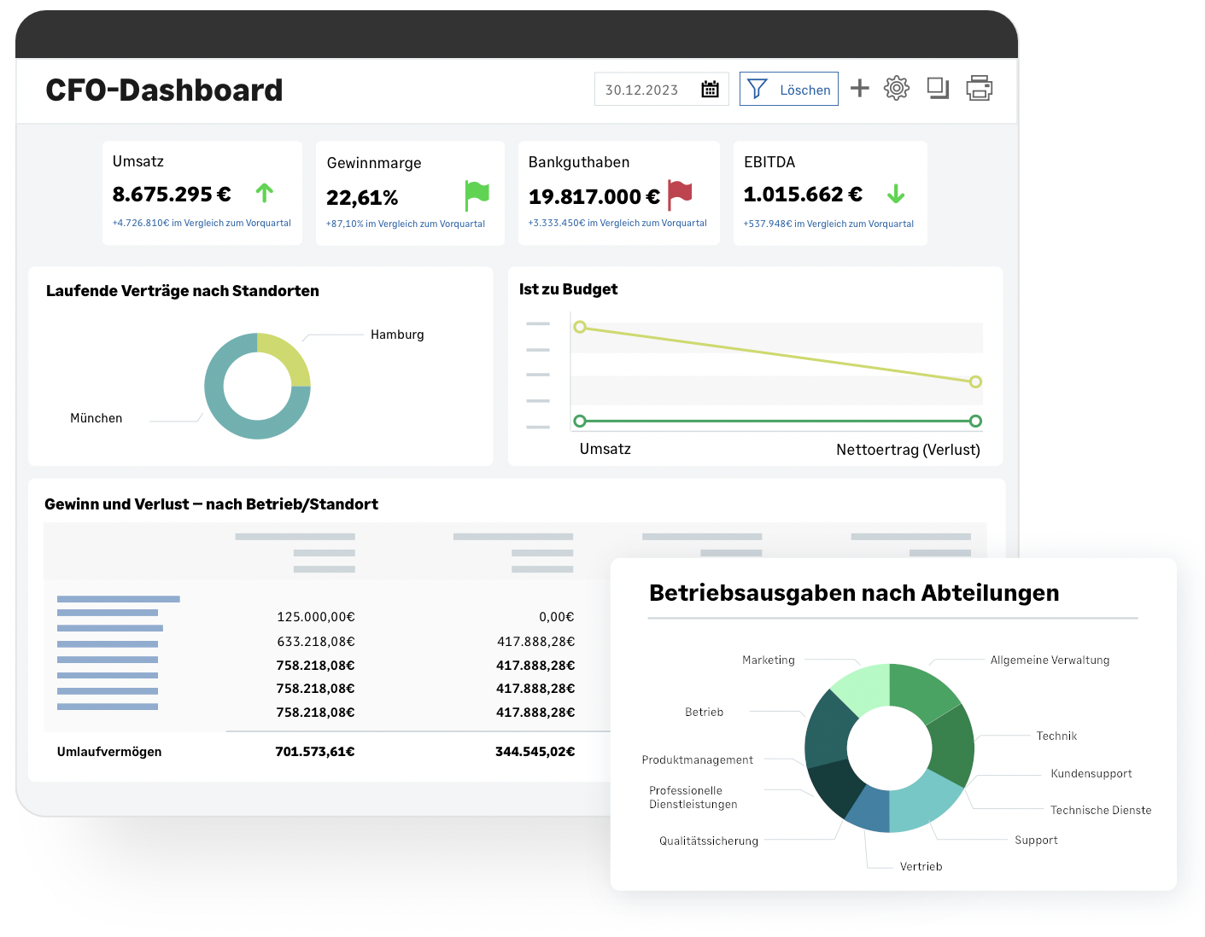Image resolution: width=1205 pixels, height=937 pixels.
Task: Click the green flag on Gewinnmarge
Action: click(x=477, y=195)
